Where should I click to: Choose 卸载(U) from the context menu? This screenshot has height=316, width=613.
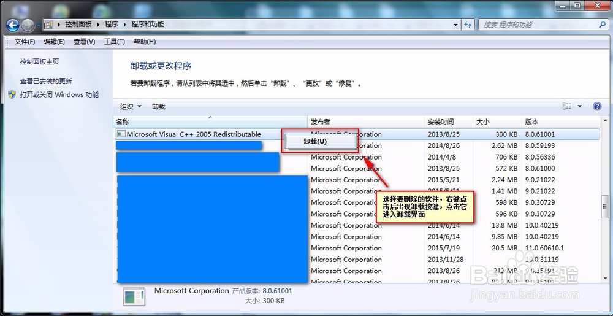pos(320,142)
